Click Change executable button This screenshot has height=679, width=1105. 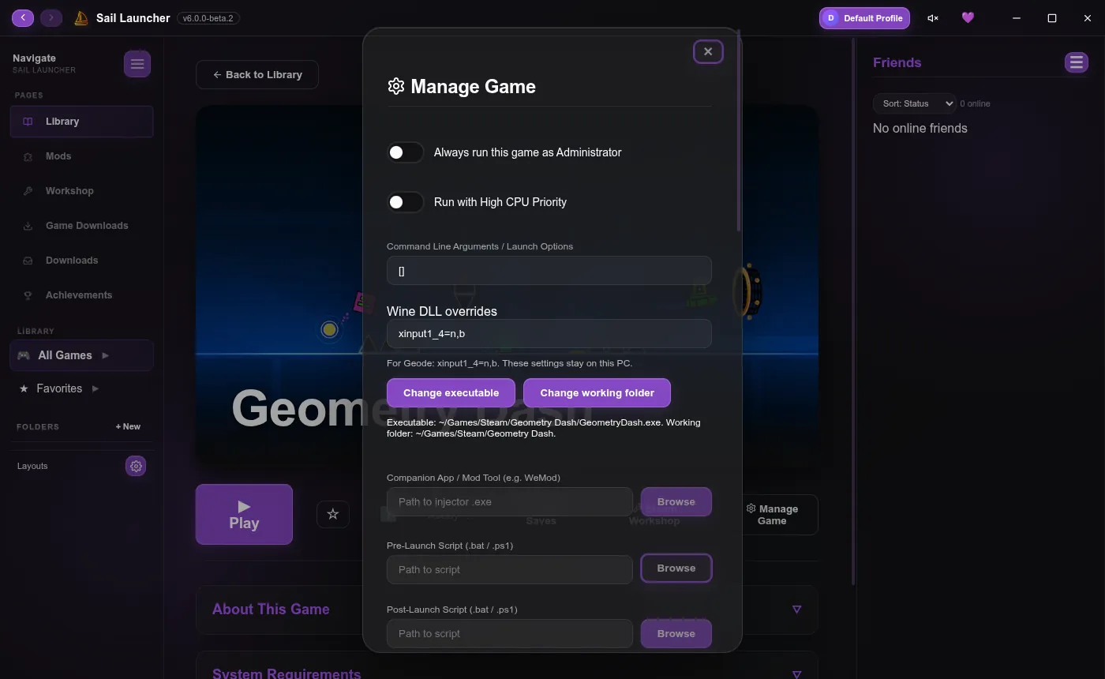point(451,392)
